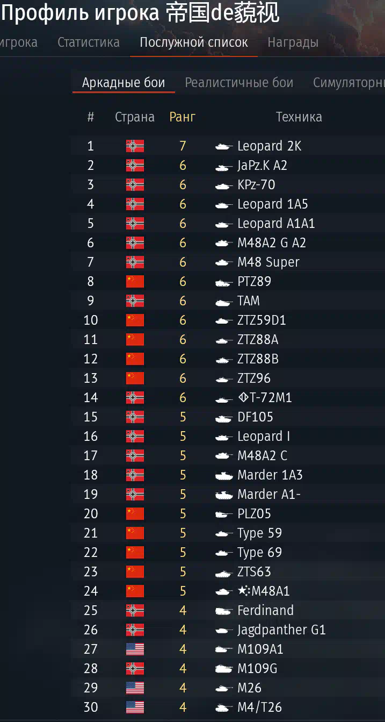Viewport: 385px width, 722px height.
Task: Click the Chinese flag in the M48A1 row
Action: pyautogui.click(x=135, y=591)
